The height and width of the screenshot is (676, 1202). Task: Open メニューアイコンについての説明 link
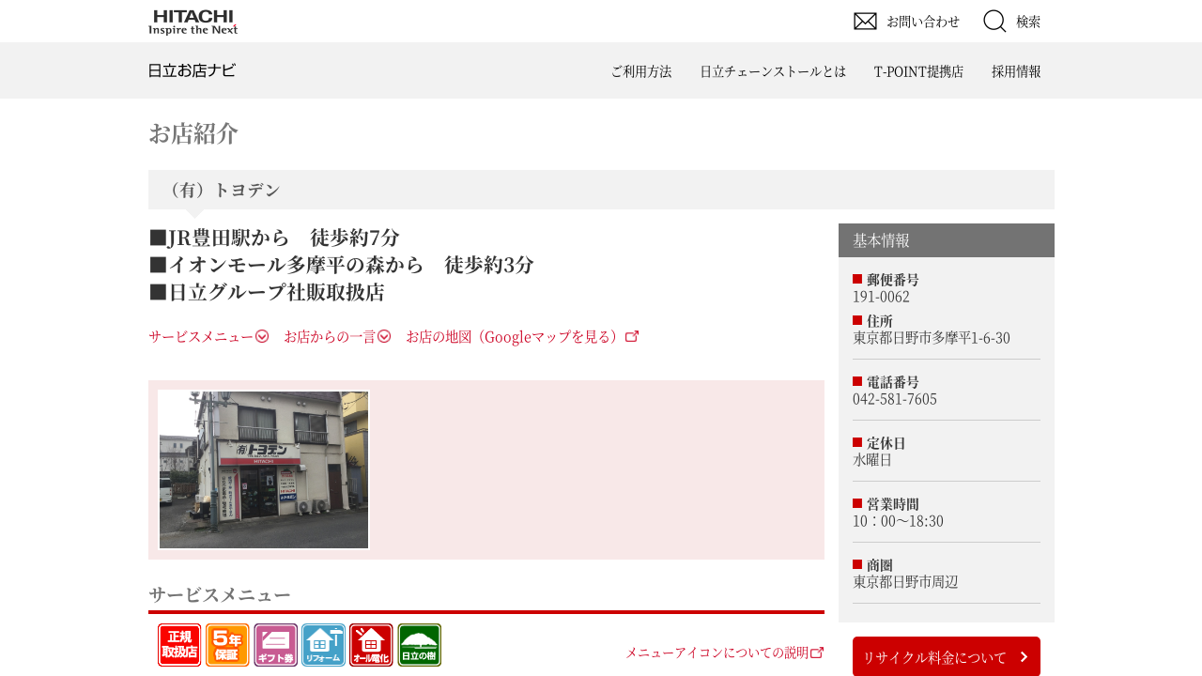(724, 653)
